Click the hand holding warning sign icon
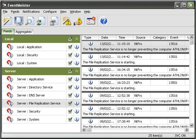 point(78,21)
